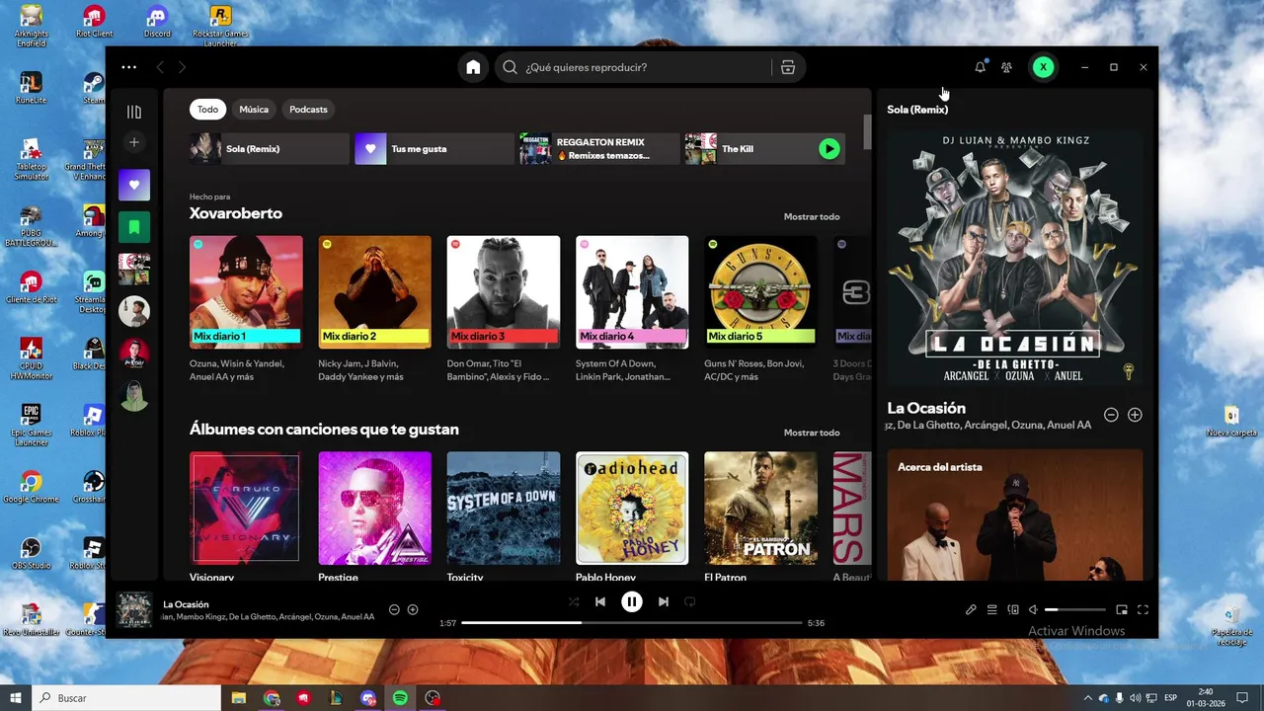
Task: Open the Rockstar Games Launcher shortcut
Action: click(221, 25)
